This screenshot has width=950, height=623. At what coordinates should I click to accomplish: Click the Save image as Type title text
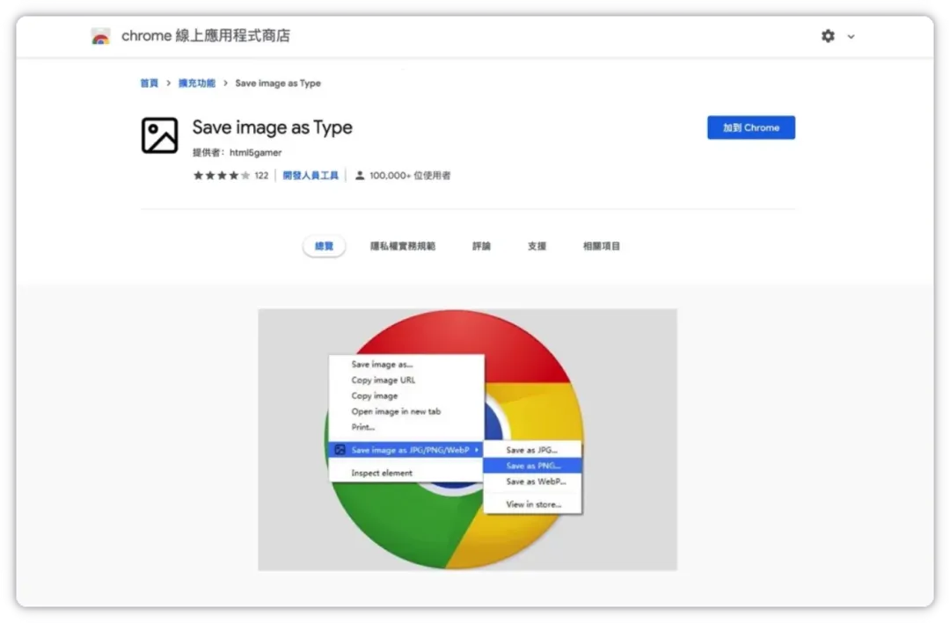272,127
